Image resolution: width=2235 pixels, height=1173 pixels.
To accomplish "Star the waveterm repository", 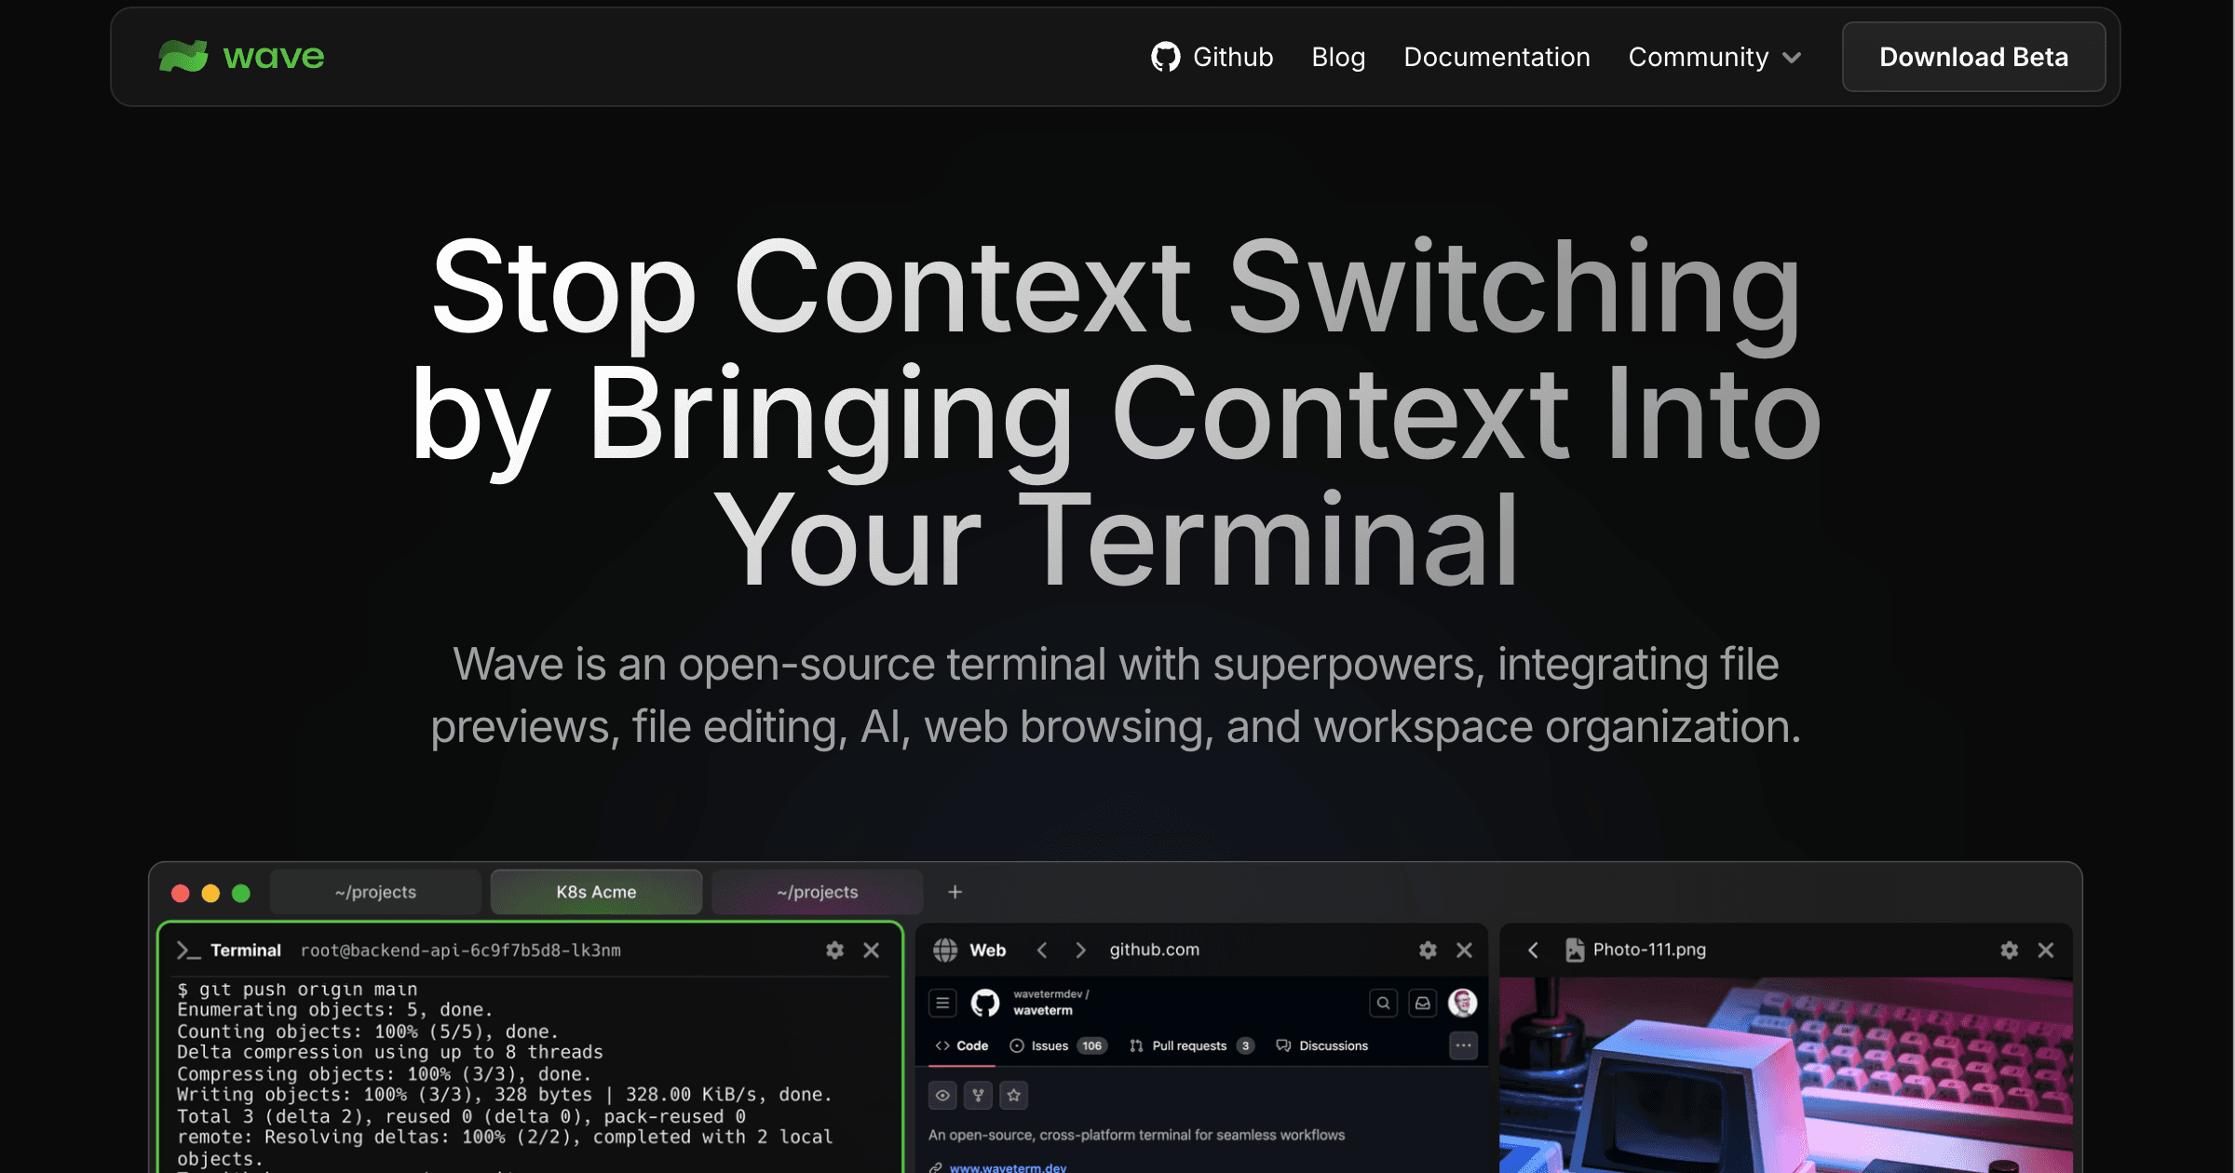I will (x=1013, y=1096).
